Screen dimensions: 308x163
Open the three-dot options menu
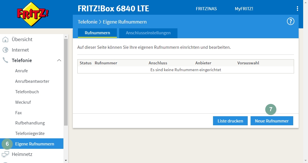tap(297, 9)
